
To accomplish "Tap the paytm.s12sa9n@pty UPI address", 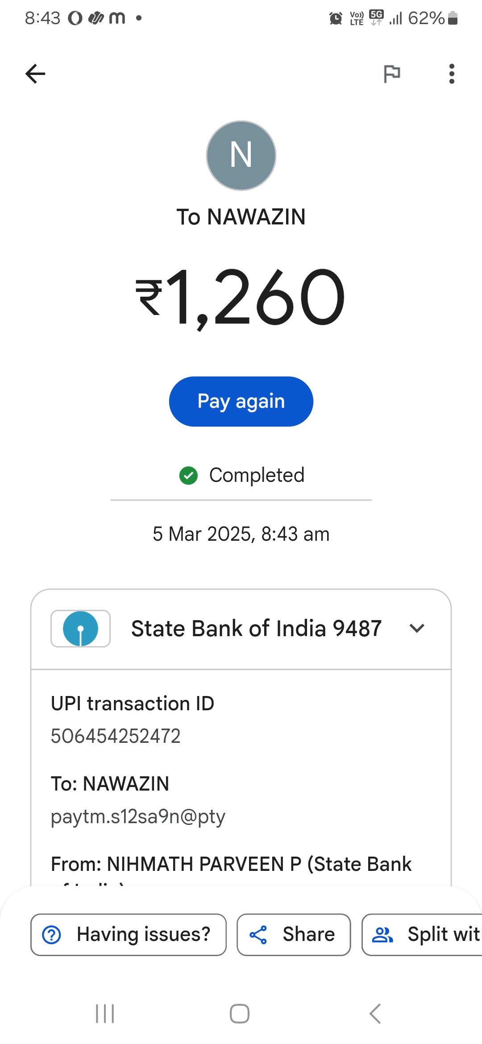I will [x=138, y=816].
